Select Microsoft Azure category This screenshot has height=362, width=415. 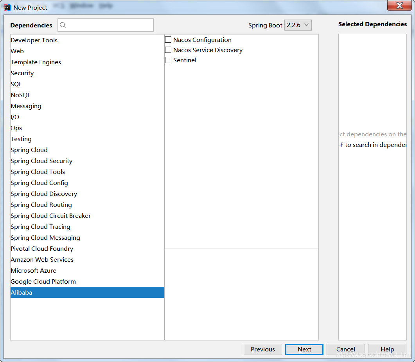[x=87, y=271]
